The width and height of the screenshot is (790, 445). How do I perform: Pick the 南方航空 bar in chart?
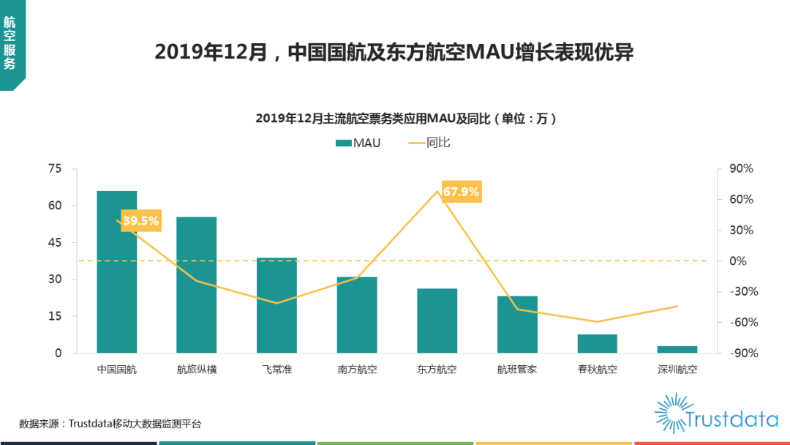pos(357,315)
